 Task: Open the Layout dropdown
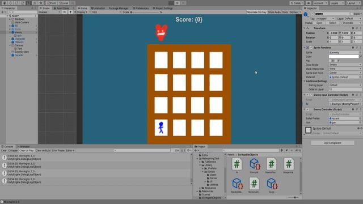pos(353,3)
